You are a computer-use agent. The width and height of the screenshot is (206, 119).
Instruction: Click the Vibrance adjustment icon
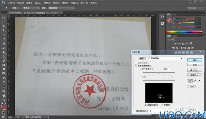(x=191, y=43)
